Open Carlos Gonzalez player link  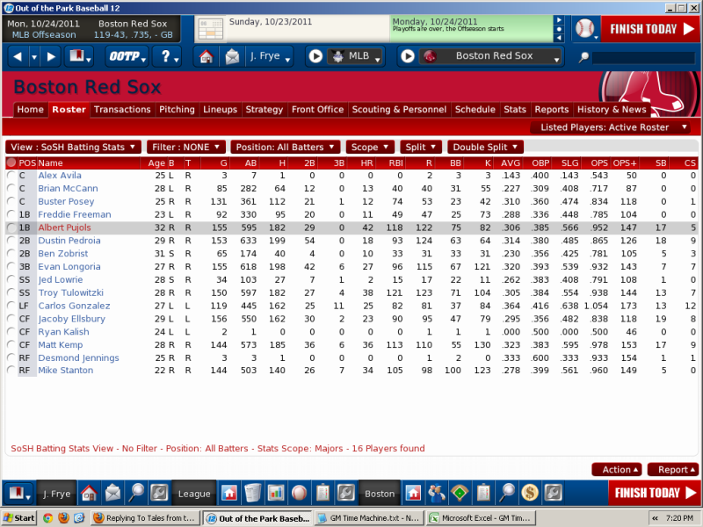74,306
